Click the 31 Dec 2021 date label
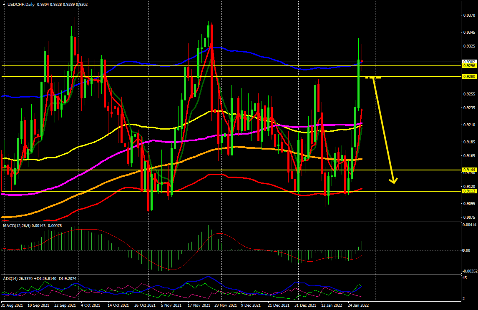 [305, 305]
